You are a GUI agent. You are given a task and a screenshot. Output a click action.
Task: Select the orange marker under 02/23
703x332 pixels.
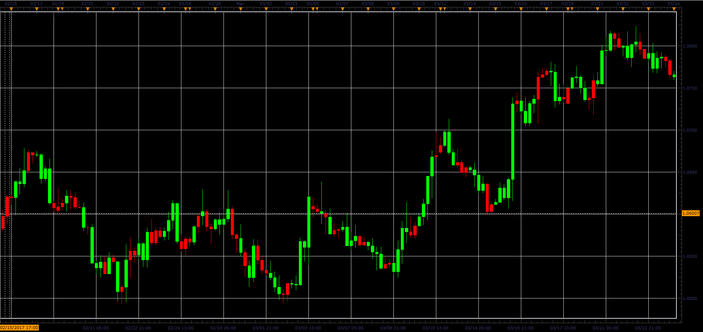point(139,10)
